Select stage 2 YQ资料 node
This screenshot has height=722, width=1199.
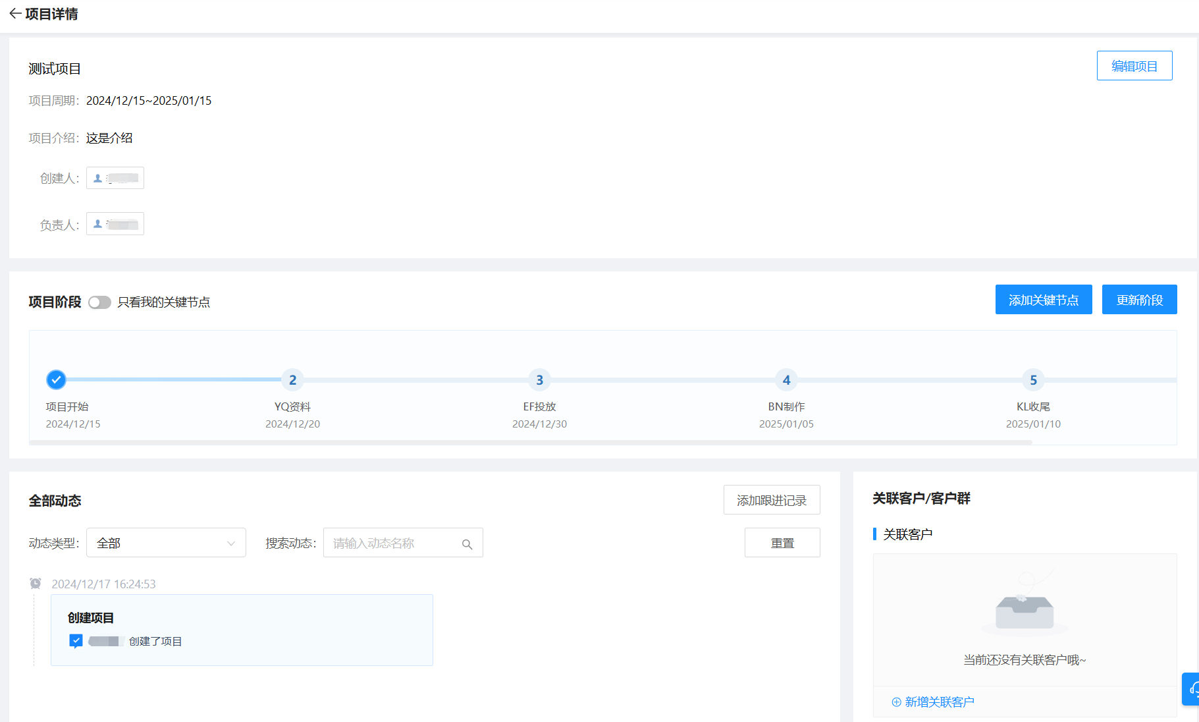click(292, 380)
